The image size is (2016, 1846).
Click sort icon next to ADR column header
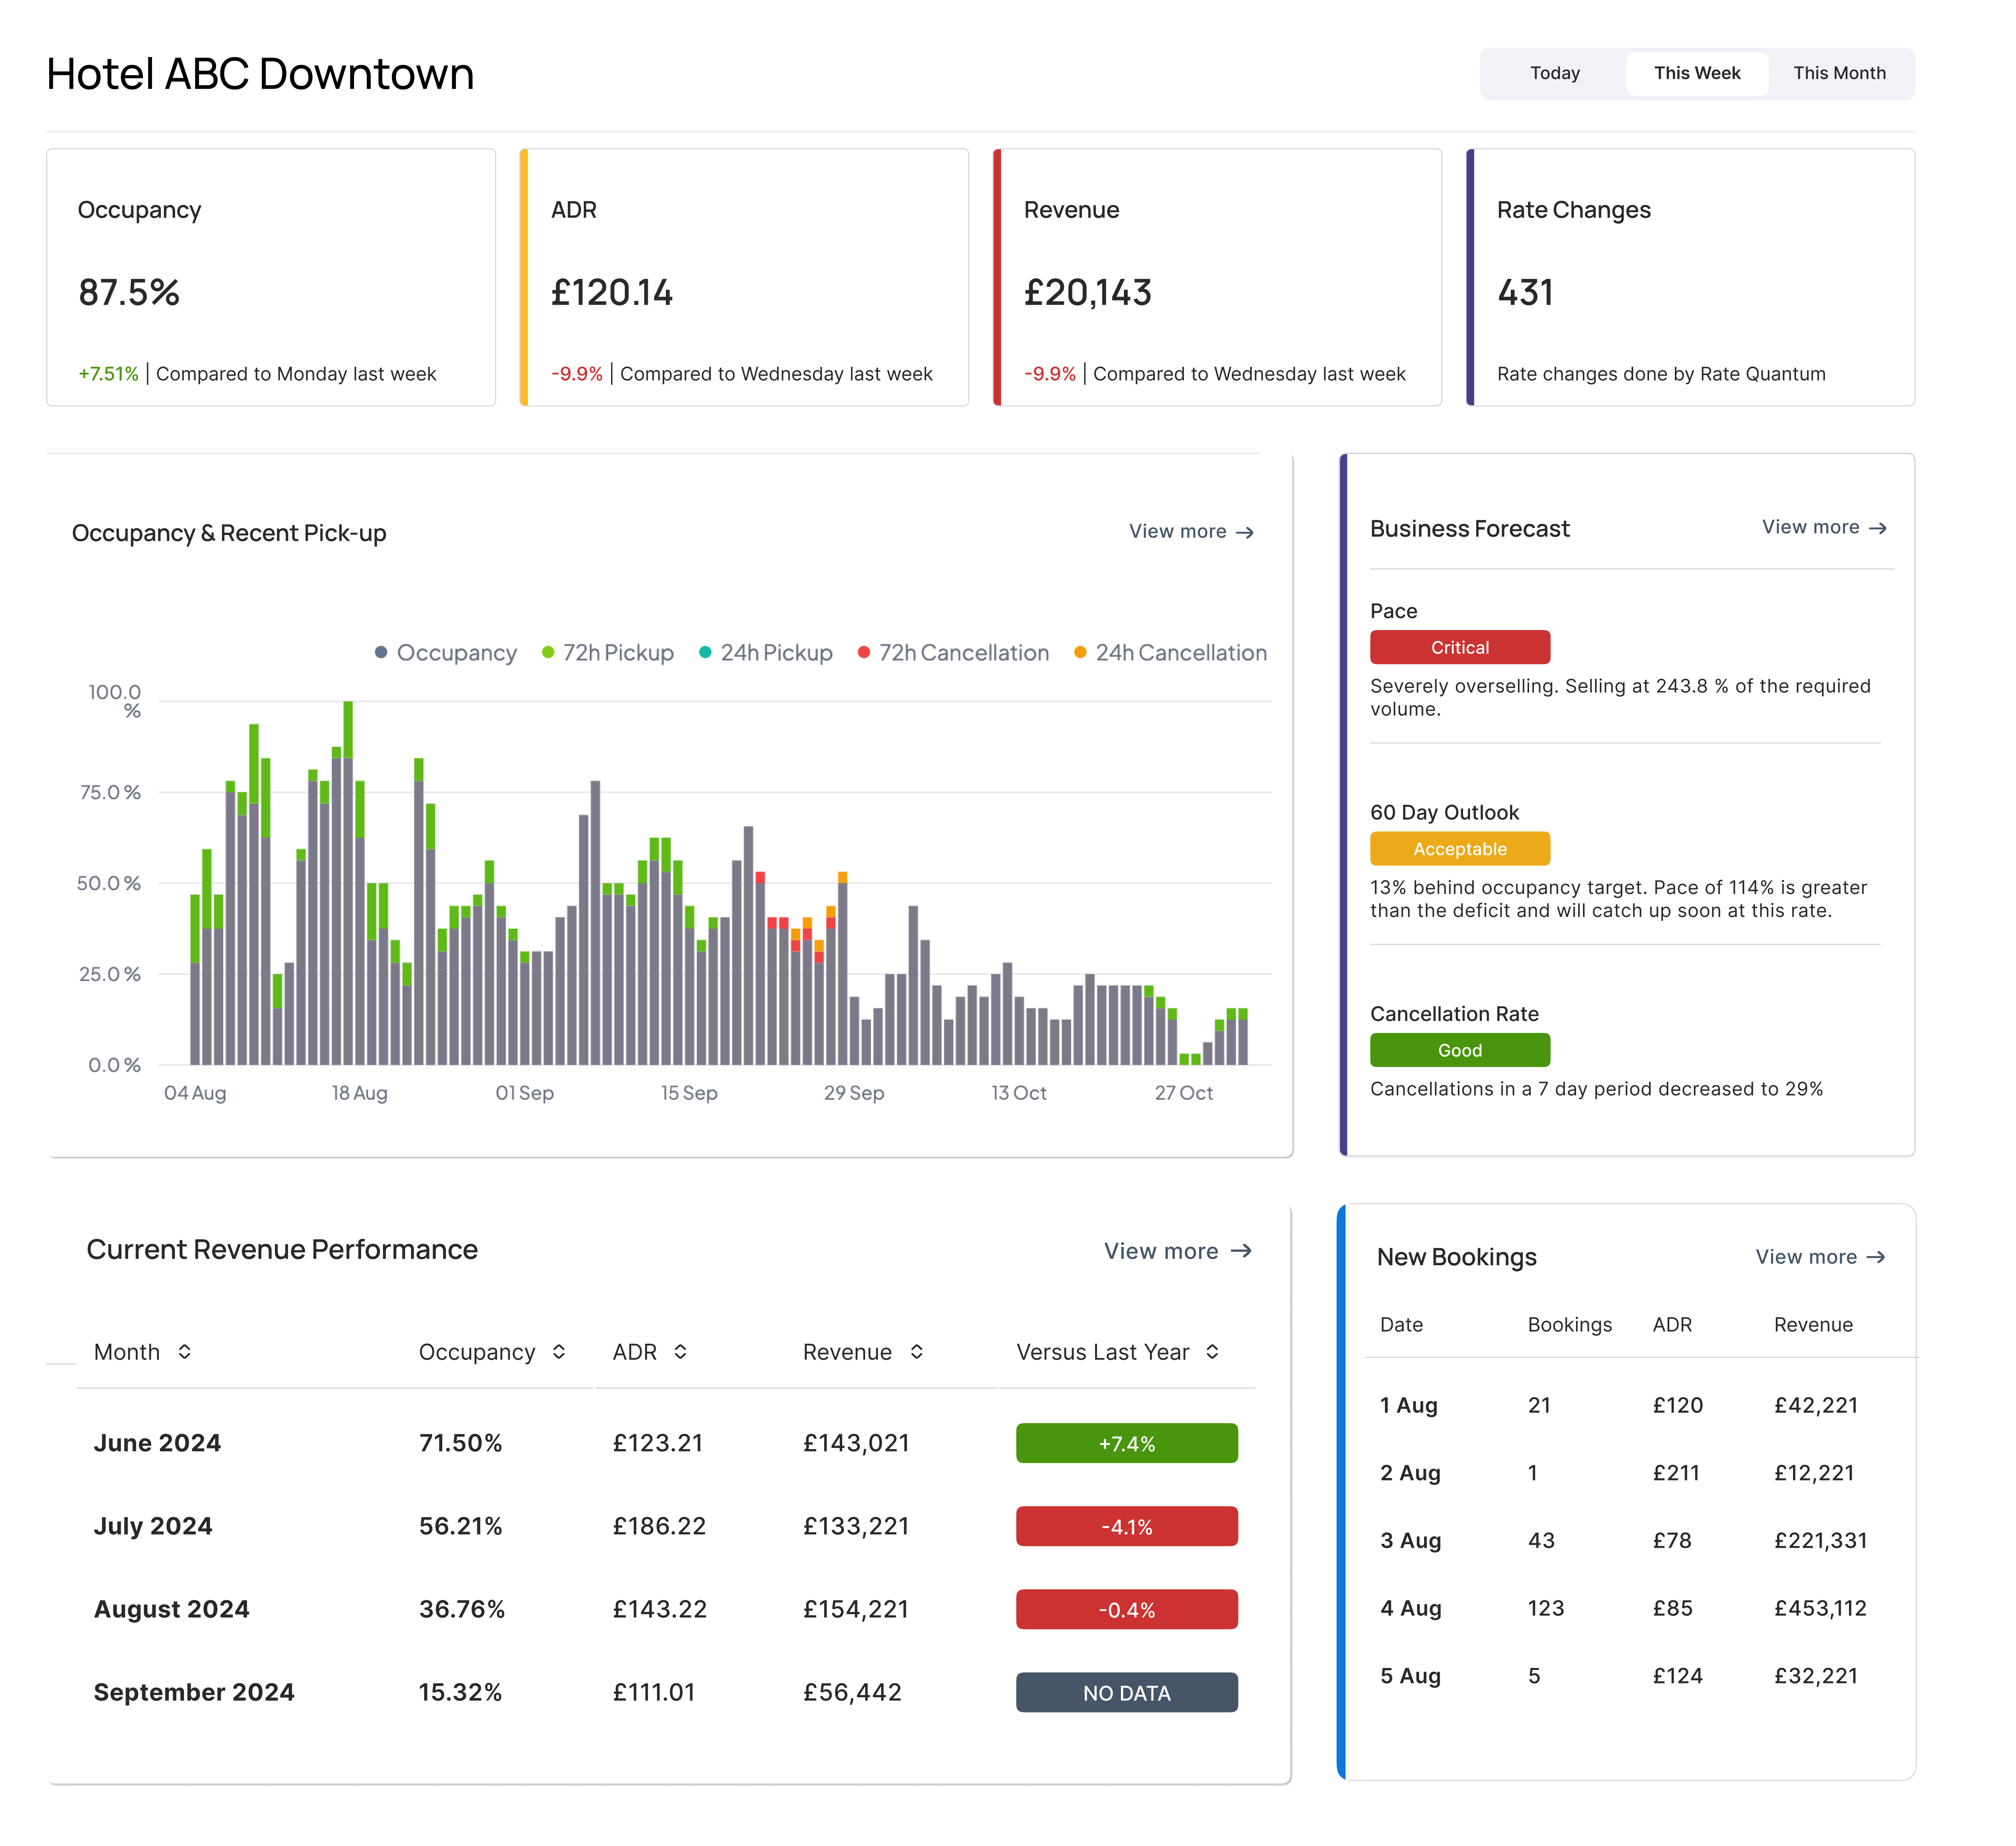680,1352
